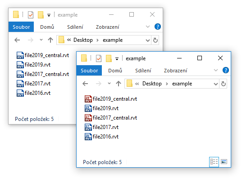Switch to large thumbnails view in status bar
The width and height of the screenshot is (242, 178).
[224, 162]
